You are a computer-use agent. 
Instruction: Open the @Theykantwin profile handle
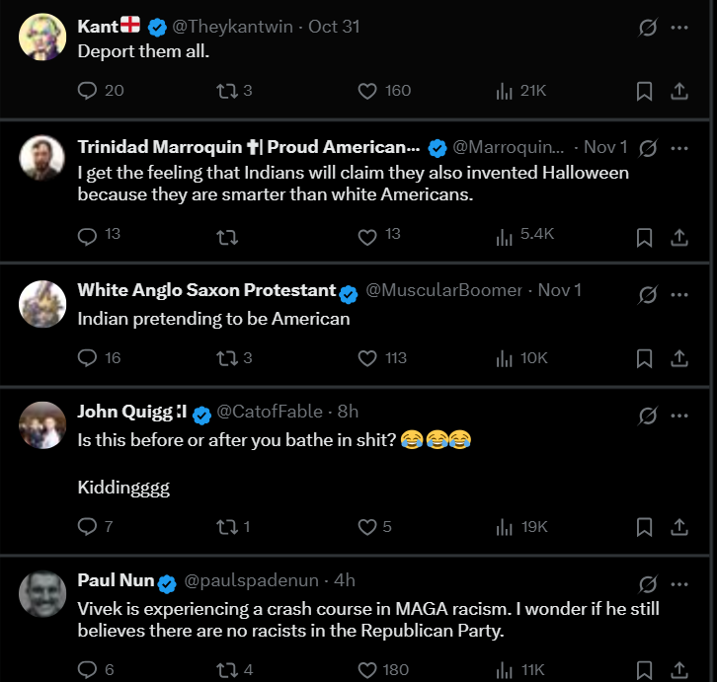click(x=233, y=27)
